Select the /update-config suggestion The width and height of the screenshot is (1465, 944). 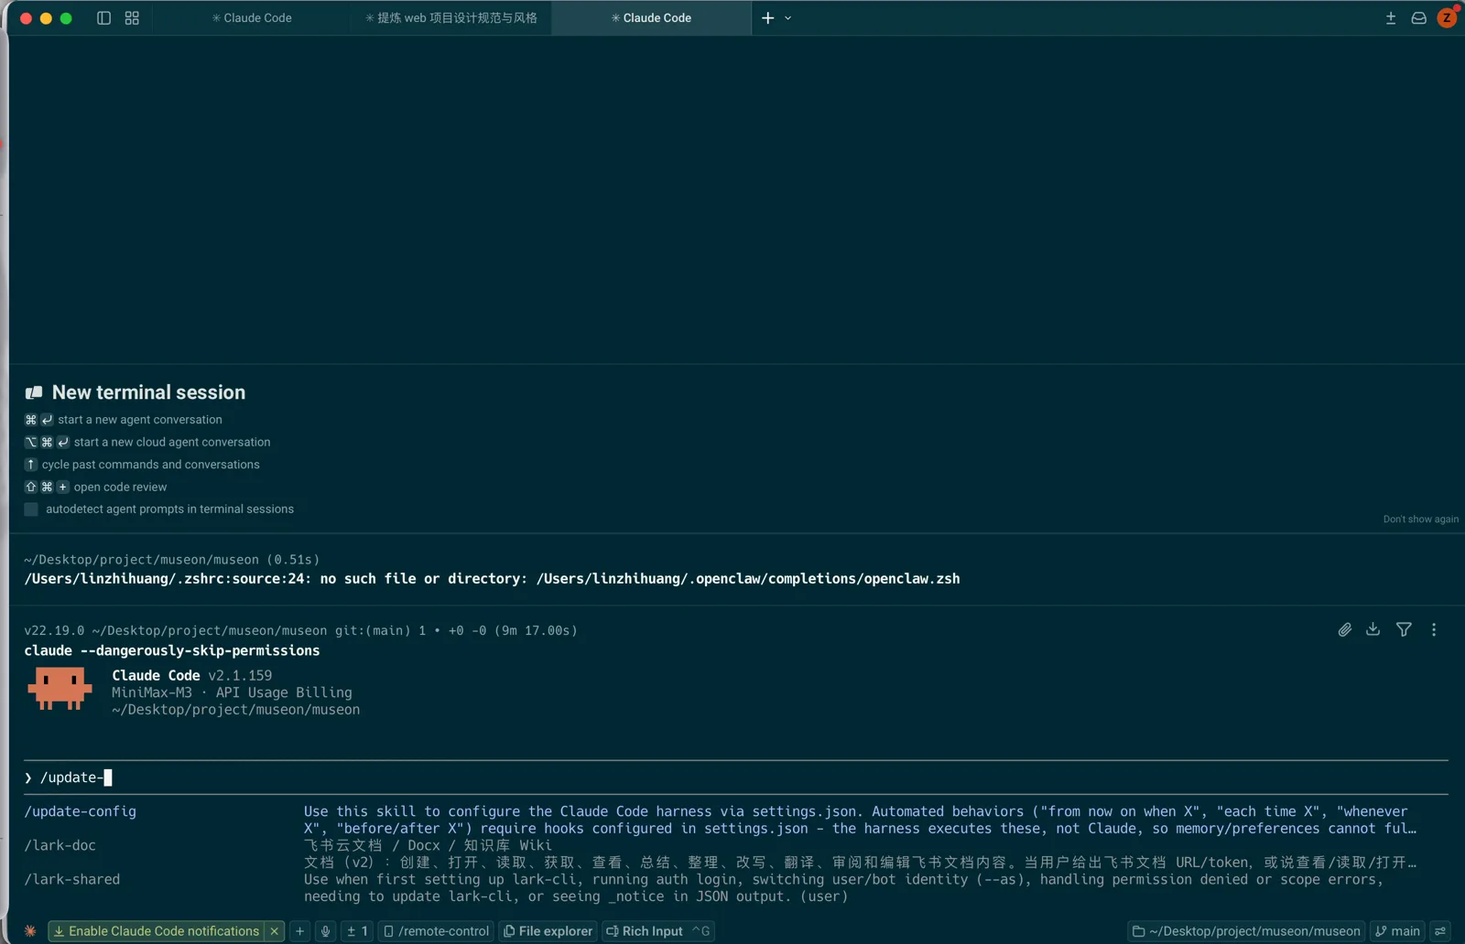pos(81,811)
